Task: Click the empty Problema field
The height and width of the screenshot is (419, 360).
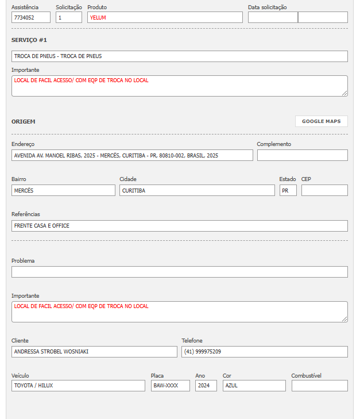Action: (x=179, y=272)
